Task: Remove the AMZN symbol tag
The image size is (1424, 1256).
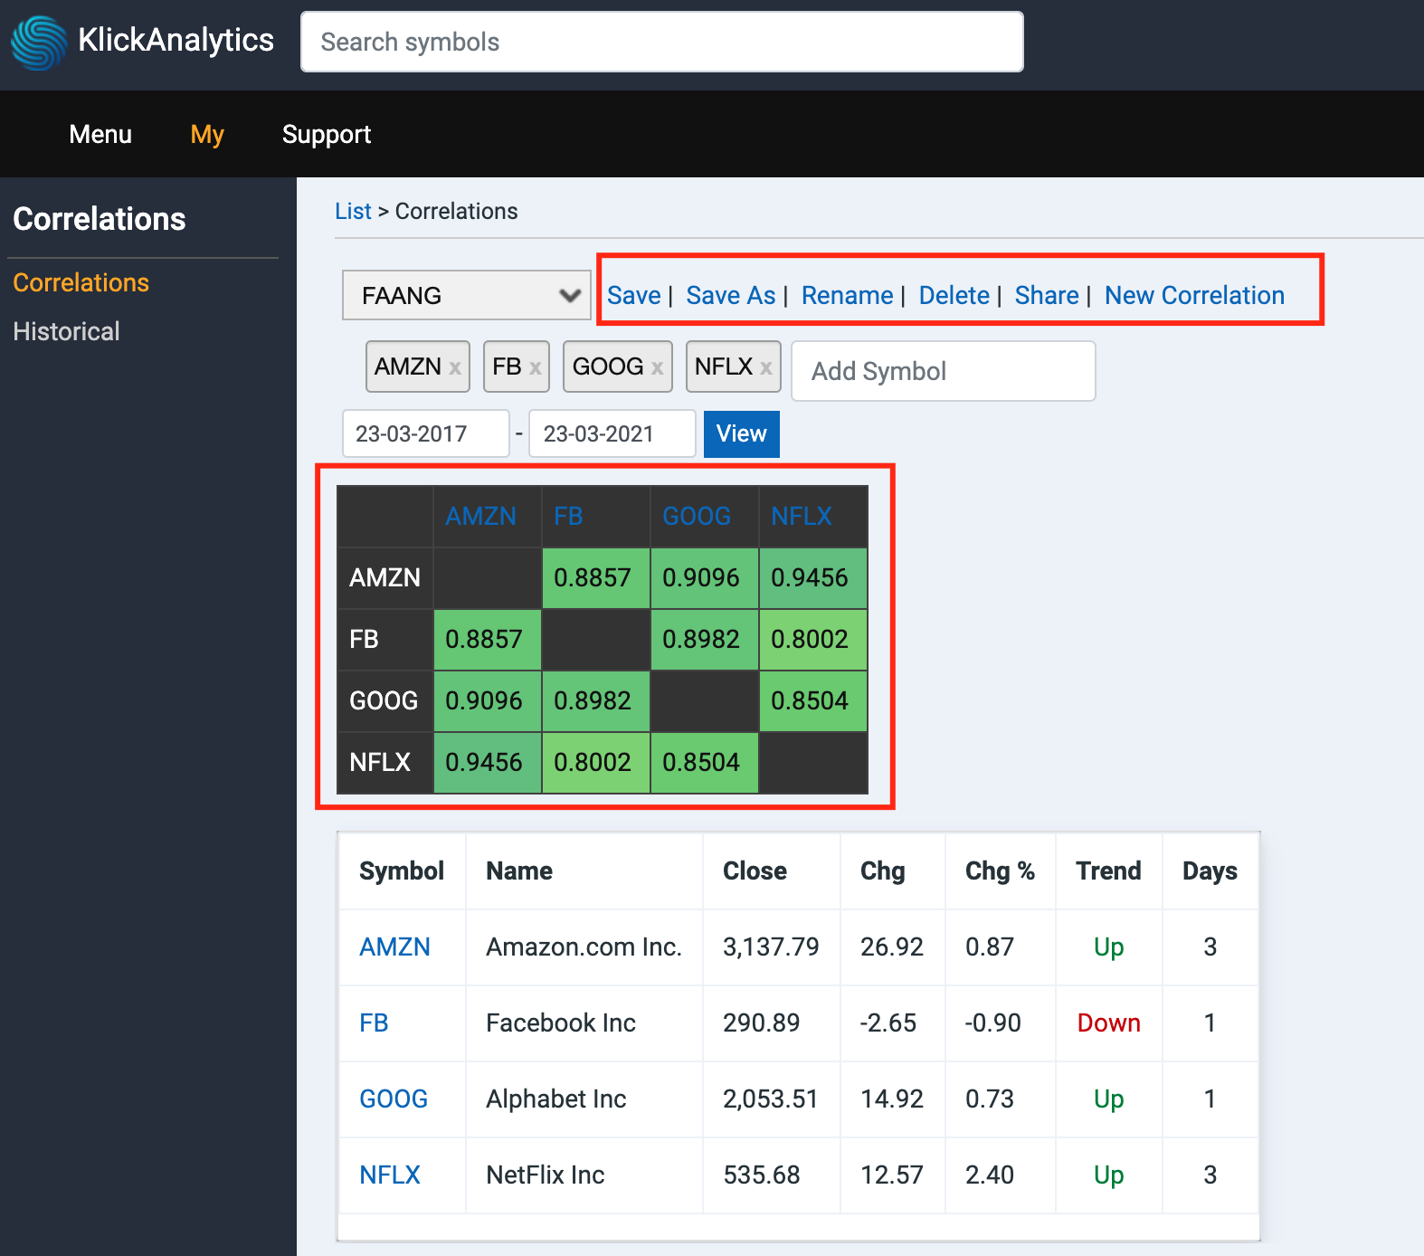Action: [455, 368]
